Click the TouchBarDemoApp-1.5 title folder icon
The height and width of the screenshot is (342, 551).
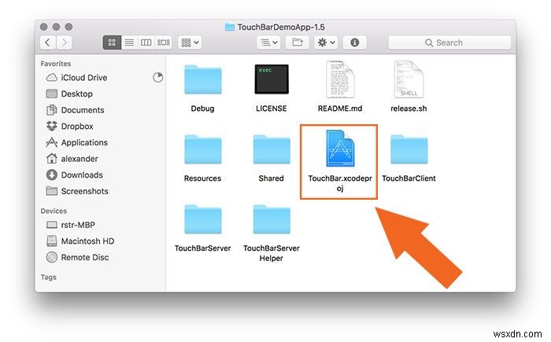tap(230, 27)
